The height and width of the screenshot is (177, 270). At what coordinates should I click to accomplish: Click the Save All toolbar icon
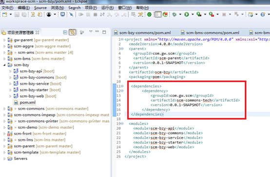point(24,15)
